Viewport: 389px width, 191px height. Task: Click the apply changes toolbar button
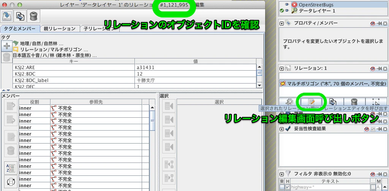(8, 16)
